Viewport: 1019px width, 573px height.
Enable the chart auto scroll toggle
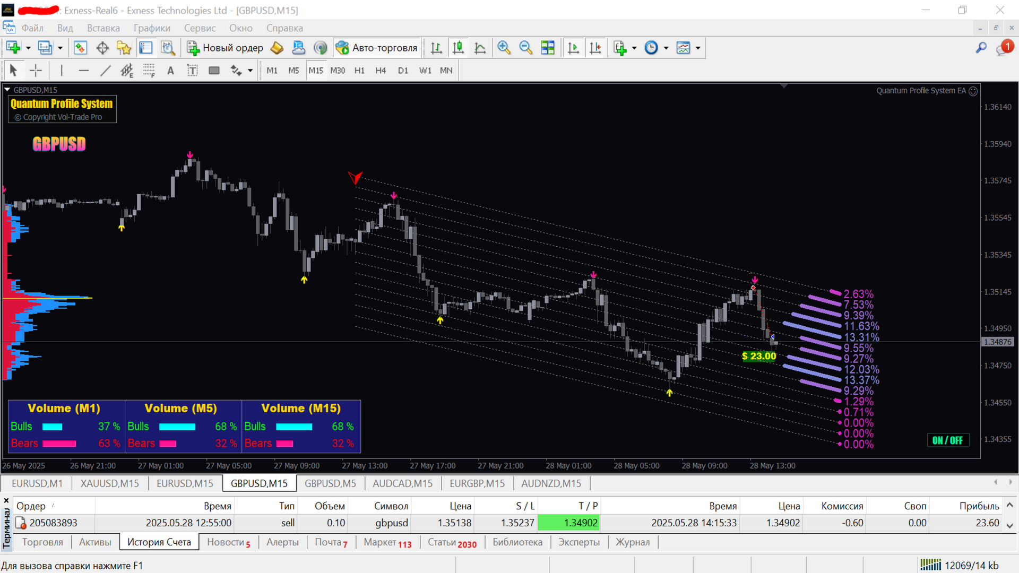tap(573, 48)
